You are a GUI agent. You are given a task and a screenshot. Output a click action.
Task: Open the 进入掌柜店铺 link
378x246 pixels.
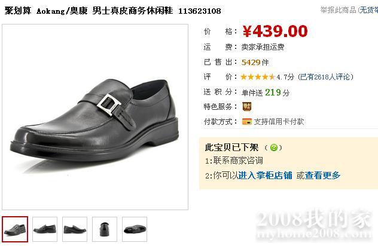point(265,175)
